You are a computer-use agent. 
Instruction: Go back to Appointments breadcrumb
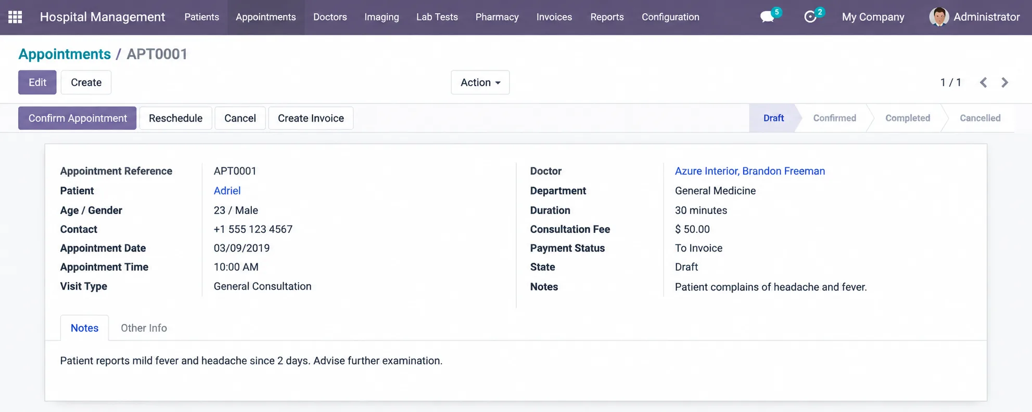point(65,54)
